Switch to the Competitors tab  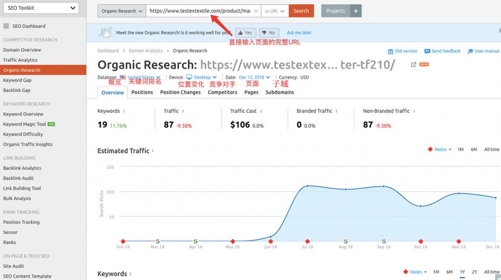pos(223,92)
